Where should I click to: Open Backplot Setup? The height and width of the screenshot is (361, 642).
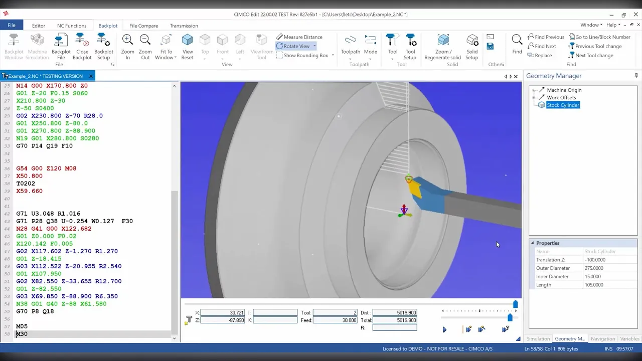click(x=103, y=47)
